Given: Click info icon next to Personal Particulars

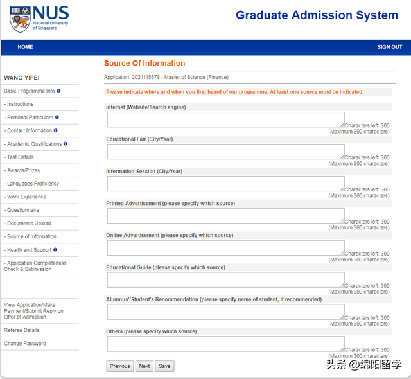Looking at the screenshot, I should click(57, 117).
